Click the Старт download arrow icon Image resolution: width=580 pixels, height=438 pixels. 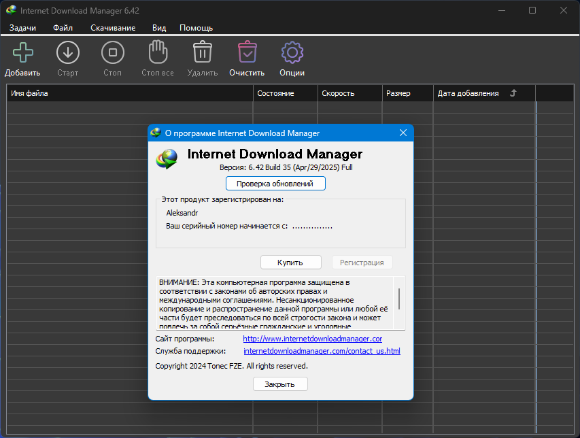click(x=68, y=52)
